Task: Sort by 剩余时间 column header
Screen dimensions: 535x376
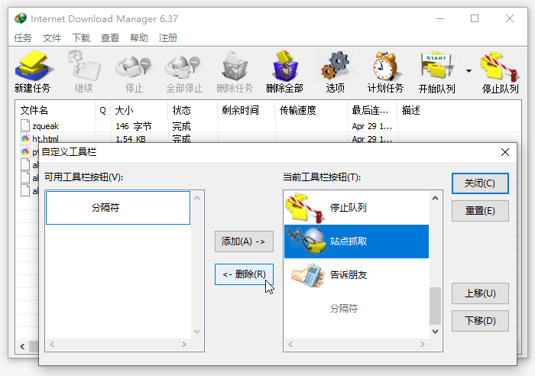Action: click(246, 110)
